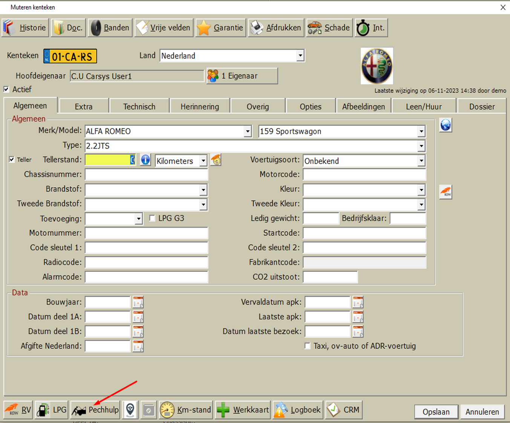Viewport: 510px width, 423px height.
Task: Expand the model 159 Sportswagon dropdown
Action: click(x=421, y=132)
